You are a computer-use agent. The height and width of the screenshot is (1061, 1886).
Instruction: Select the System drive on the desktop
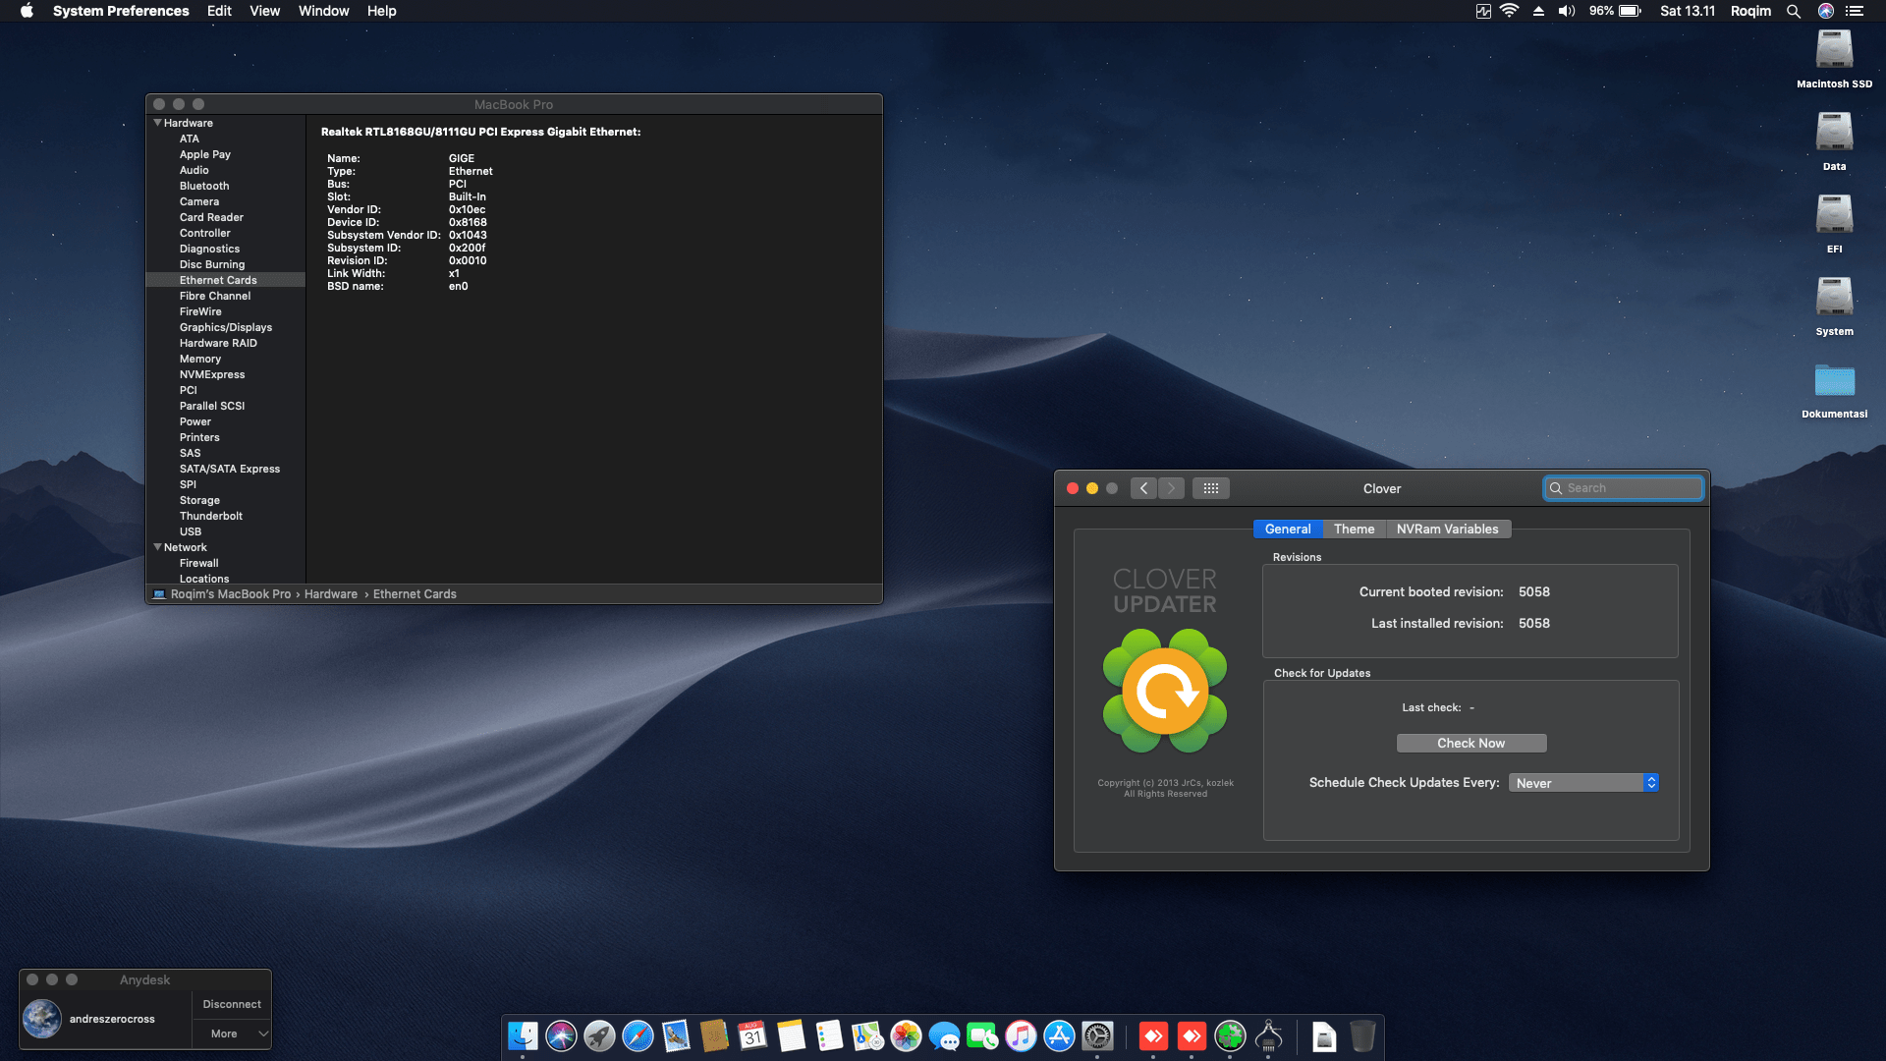[x=1834, y=307]
